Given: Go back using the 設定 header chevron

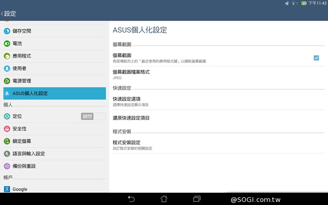Looking at the screenshot, I should [x=2, y=14].
